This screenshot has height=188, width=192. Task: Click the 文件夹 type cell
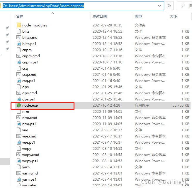[140, 25]
